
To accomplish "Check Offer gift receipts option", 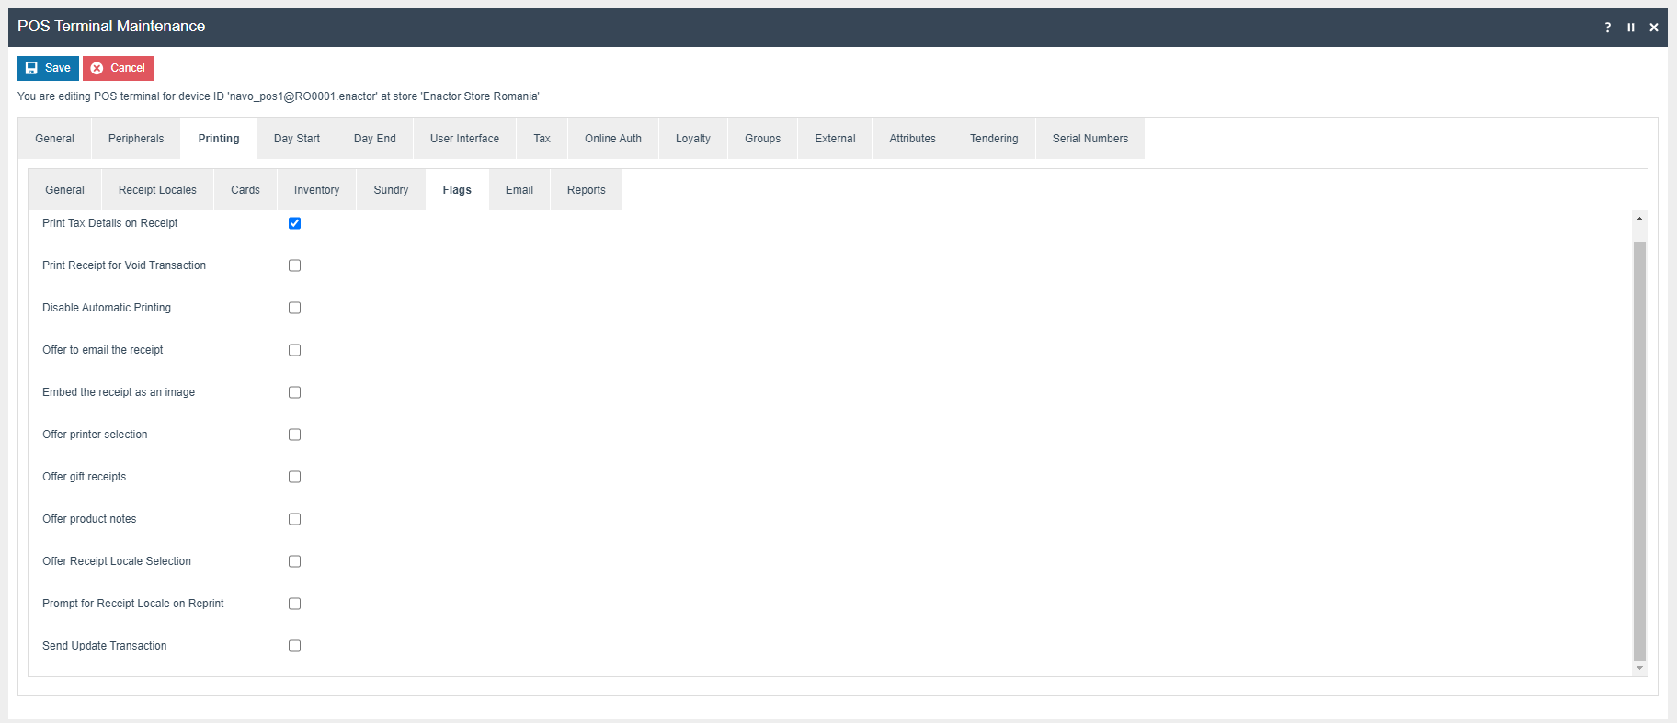I will pos(294,477).
